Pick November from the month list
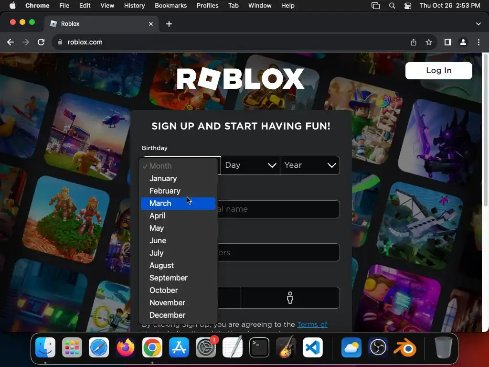Image resolution: width=489 pixels, height=367 pixels. point(178,302)
